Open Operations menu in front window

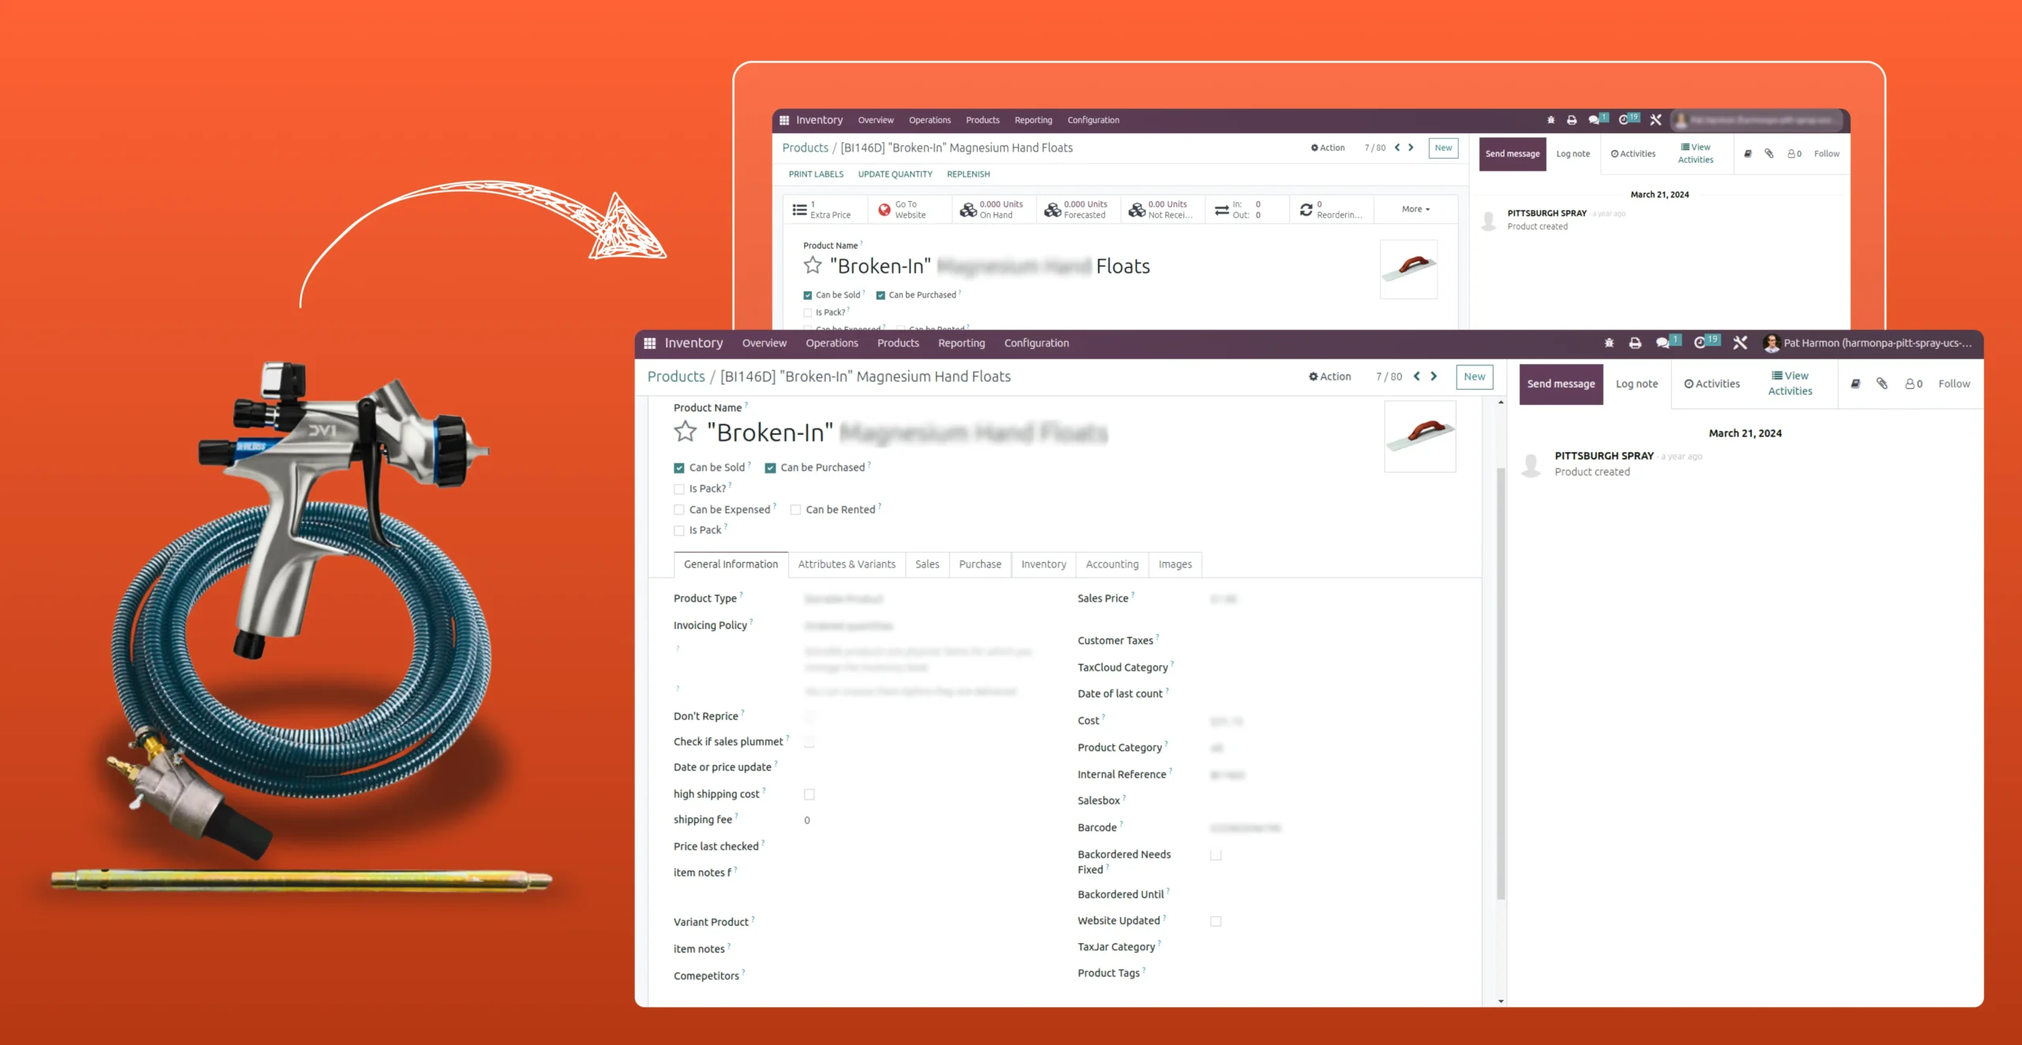click(x=832, y=343)
